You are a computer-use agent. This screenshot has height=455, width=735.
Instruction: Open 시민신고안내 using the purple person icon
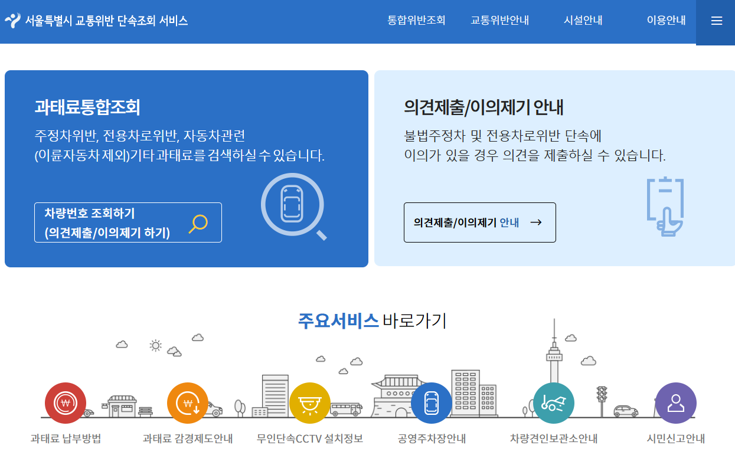pyautogui.click(x=675, y=403)
